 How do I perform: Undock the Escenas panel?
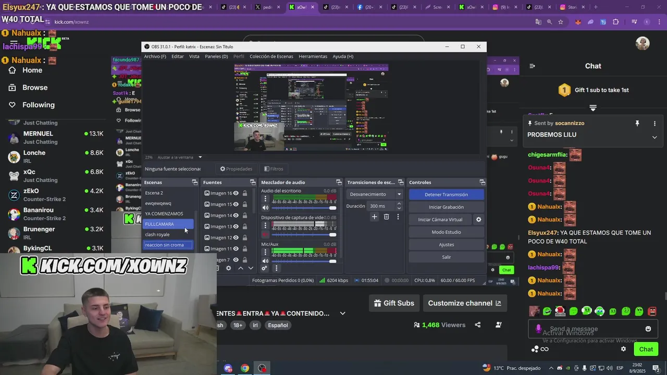(x=195, y=182)
